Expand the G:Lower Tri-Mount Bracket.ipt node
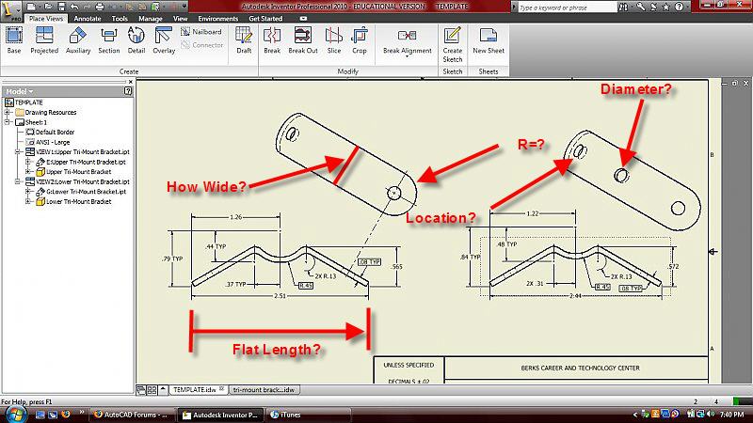Viewport: 753px width, 423px height. 28,192
